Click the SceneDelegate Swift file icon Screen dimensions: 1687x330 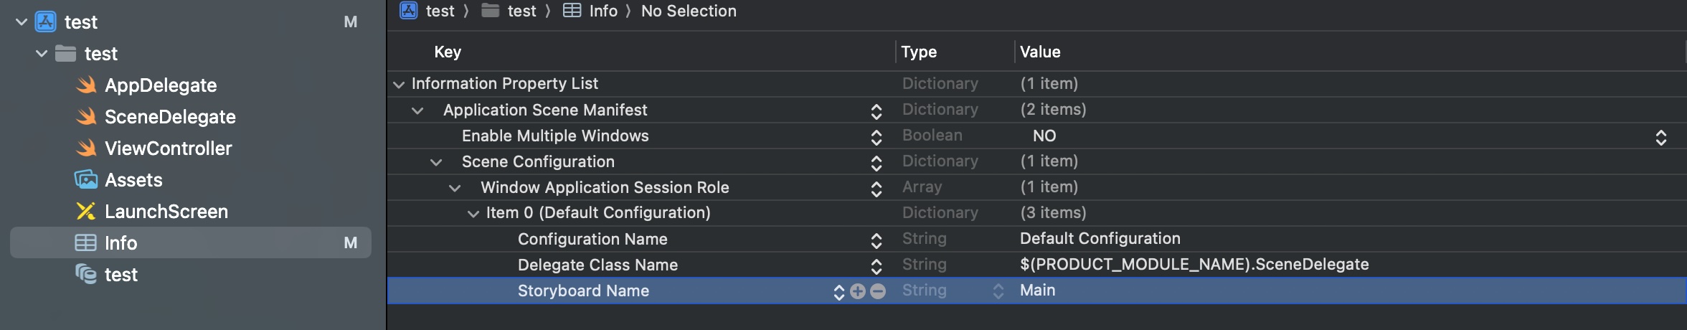pyautogui.click(x=86, y=117)
